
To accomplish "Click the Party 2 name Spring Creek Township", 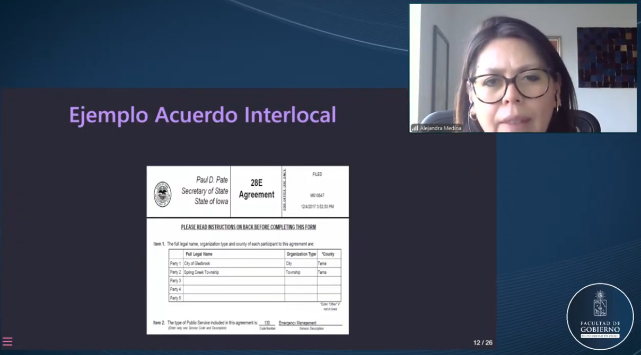I will point(201,272).
